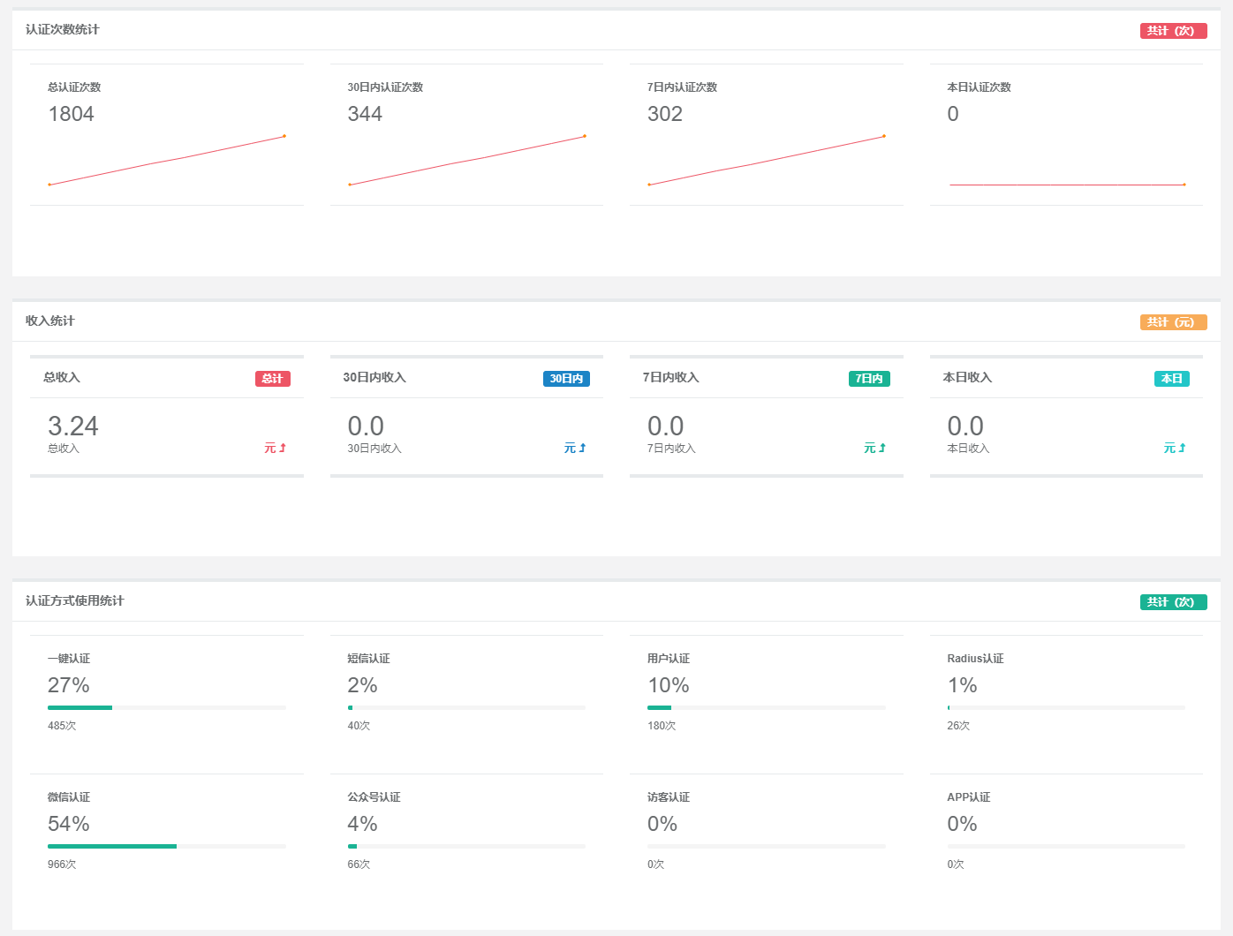The width and height of the screenshot is (1233, 936).
Task: Click the green up-arrow icon in 7日内收入 card
Action: [882, 449]
